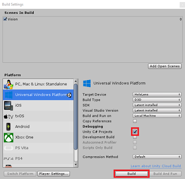
Task: Click the HTML platform icon at list bottom
Action: coord(8,166)
